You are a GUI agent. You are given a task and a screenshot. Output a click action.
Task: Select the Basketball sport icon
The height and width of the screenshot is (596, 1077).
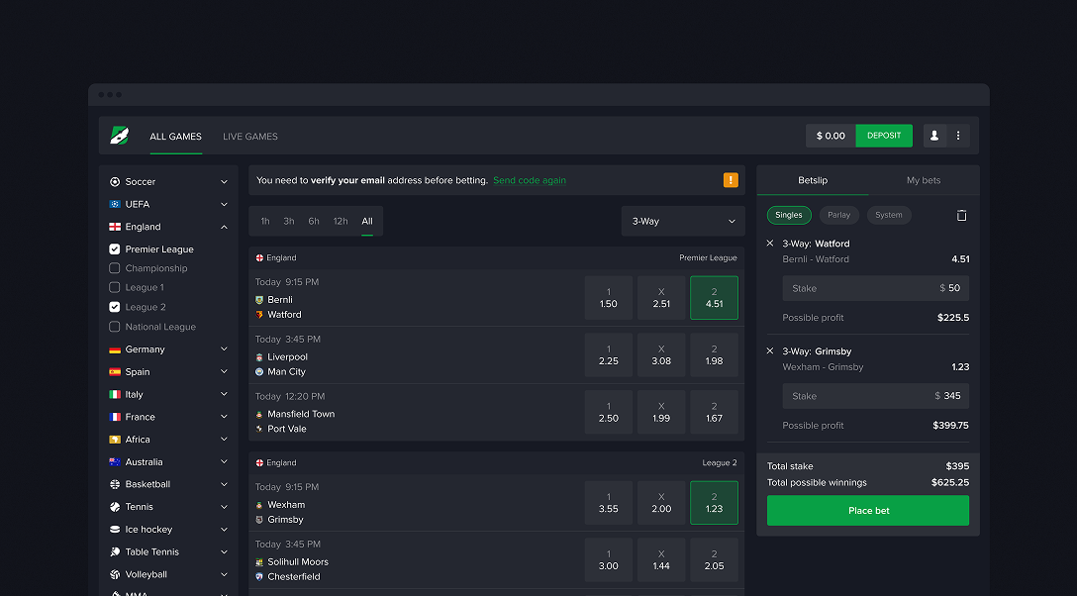pyautogui.click(x=115, y=484)
